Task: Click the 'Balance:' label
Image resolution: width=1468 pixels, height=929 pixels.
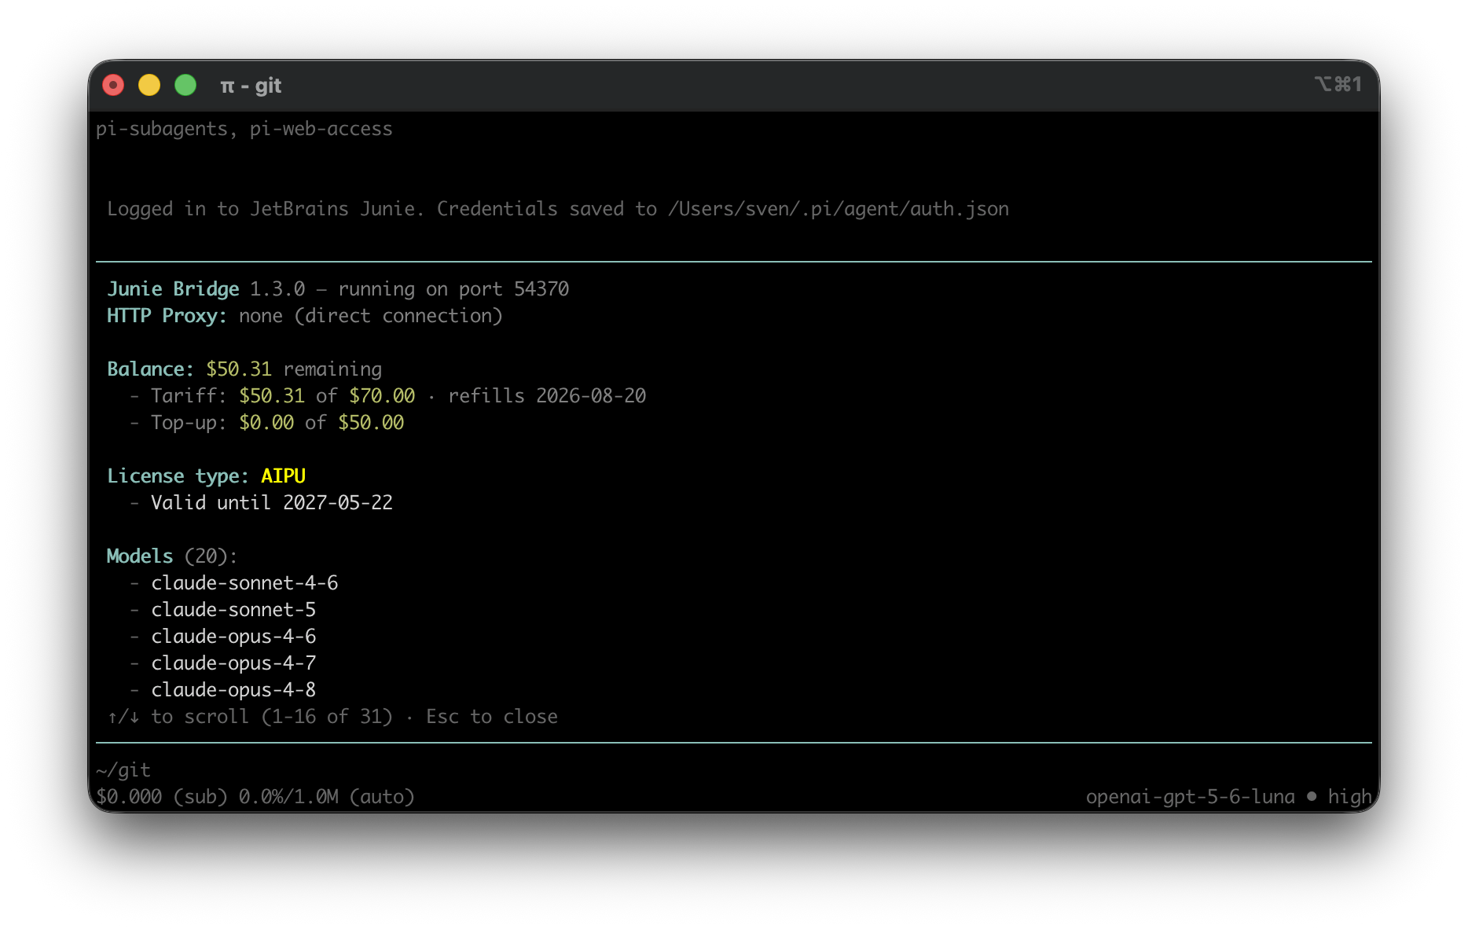Action: 150,369
